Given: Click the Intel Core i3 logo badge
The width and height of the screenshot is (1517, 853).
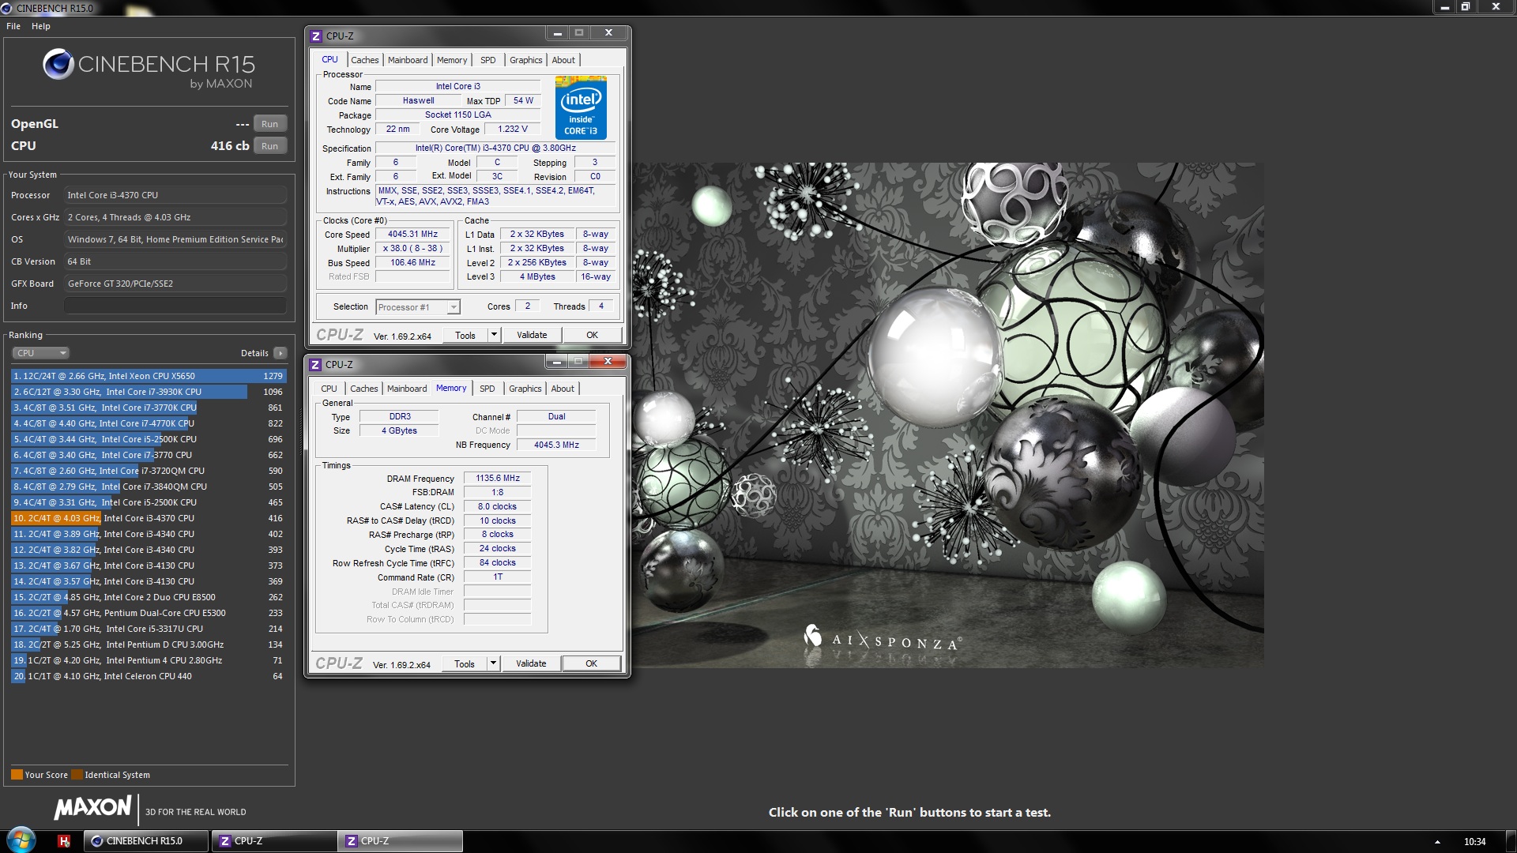Looking at the screenshot, I should pos(581,108).
